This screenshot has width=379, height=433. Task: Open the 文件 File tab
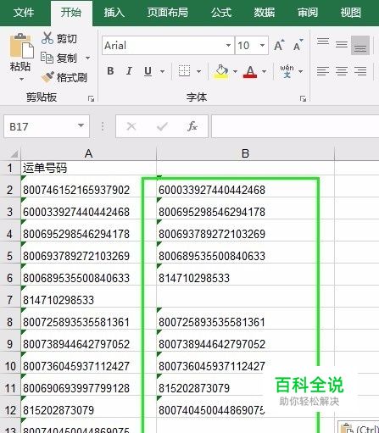24,13
